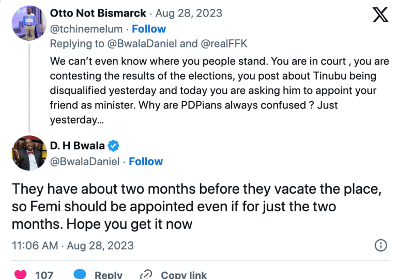Open D. H Bwala's profile picture
This screenshot has width=397, height=279.
(x=29, y=153)
